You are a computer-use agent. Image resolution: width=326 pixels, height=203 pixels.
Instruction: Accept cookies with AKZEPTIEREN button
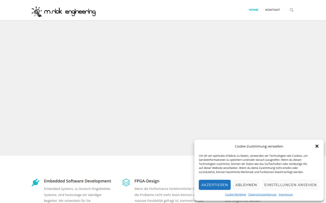coord(215,185)
